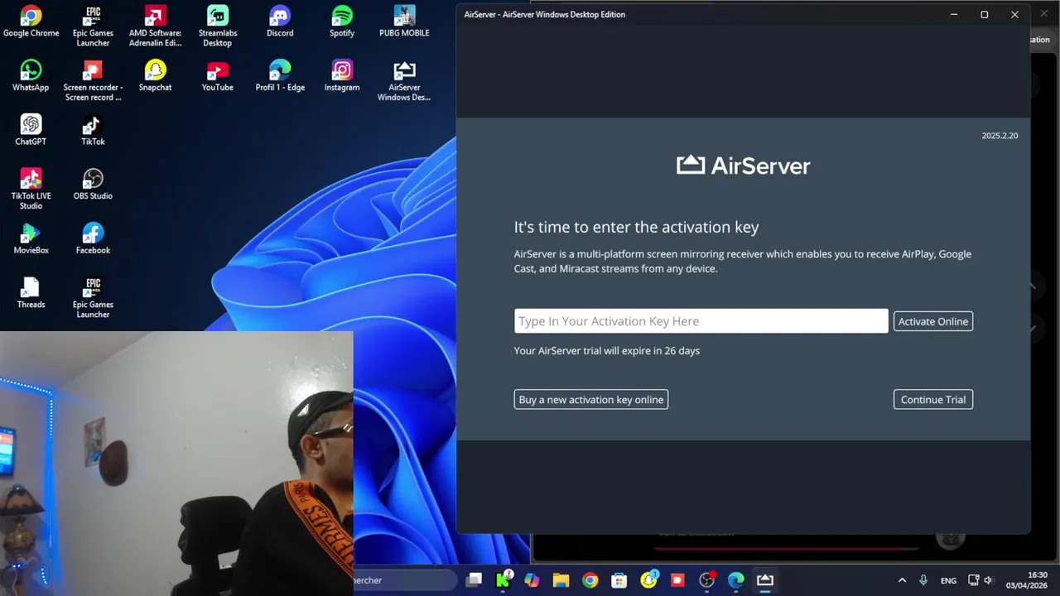This screenshot has width=1060, height=596.
Task: Open WhatsApp desktop icon
Action: click(x=31, y=76)
